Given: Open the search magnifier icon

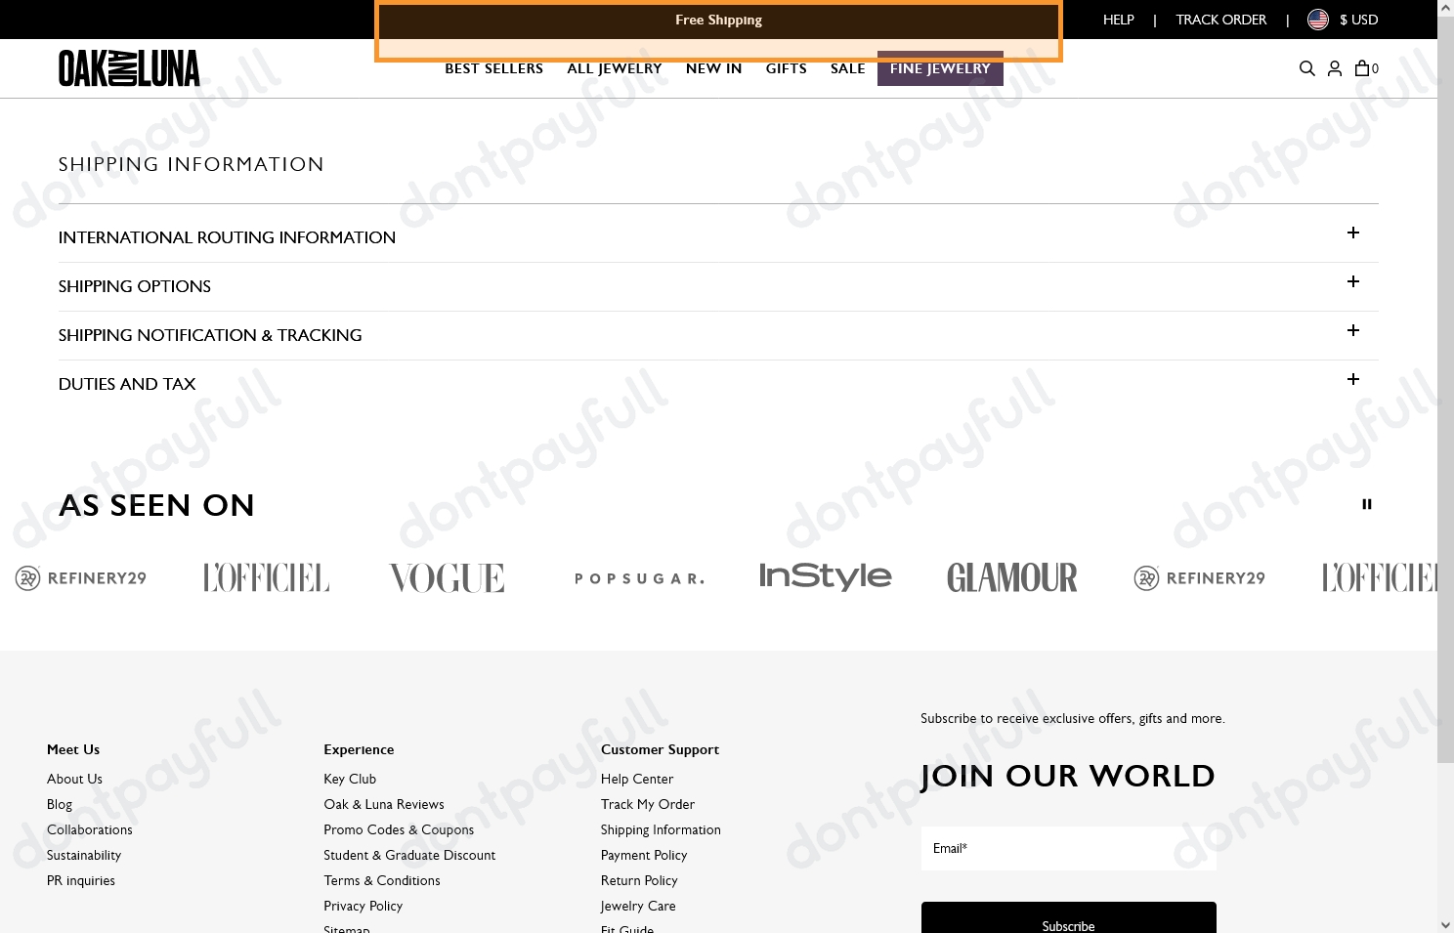Looking at the screenshot, I should [x=1306, y=68].
